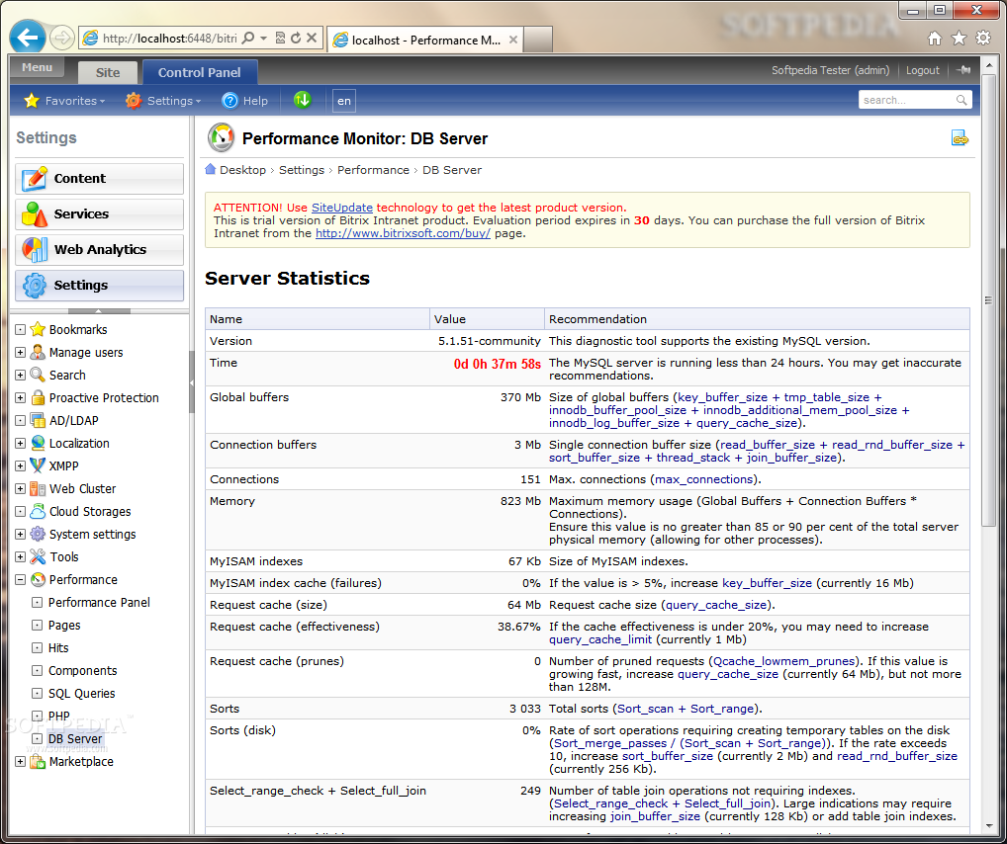1007x844 pixels.
Task: Expand the XMPP tree node
Action: (x=21, y=465)
